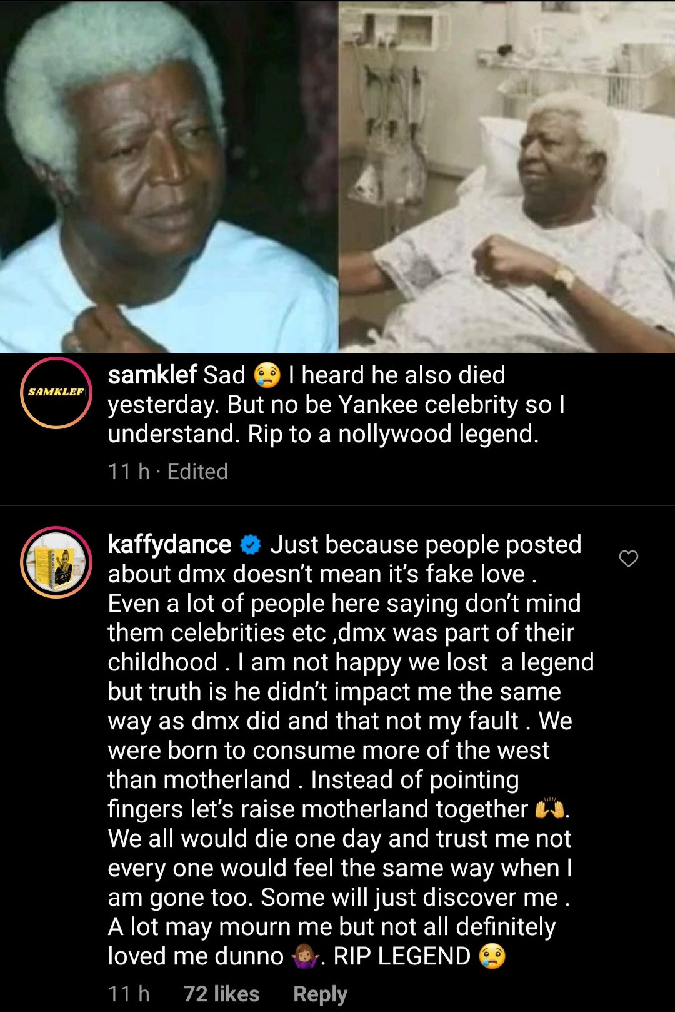
Task: Tap the crying emoji after 'RIP LEGEND'
Action: [492, 956]
